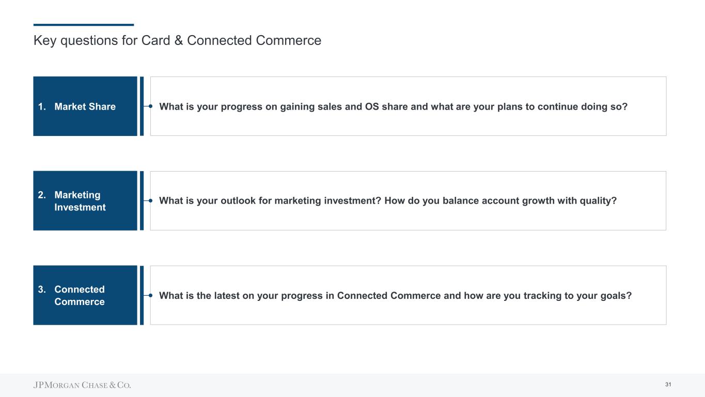This screenshot has width=705, height=397.
Task: Click the bullet dot before the market share question
Action: [150, 106]
